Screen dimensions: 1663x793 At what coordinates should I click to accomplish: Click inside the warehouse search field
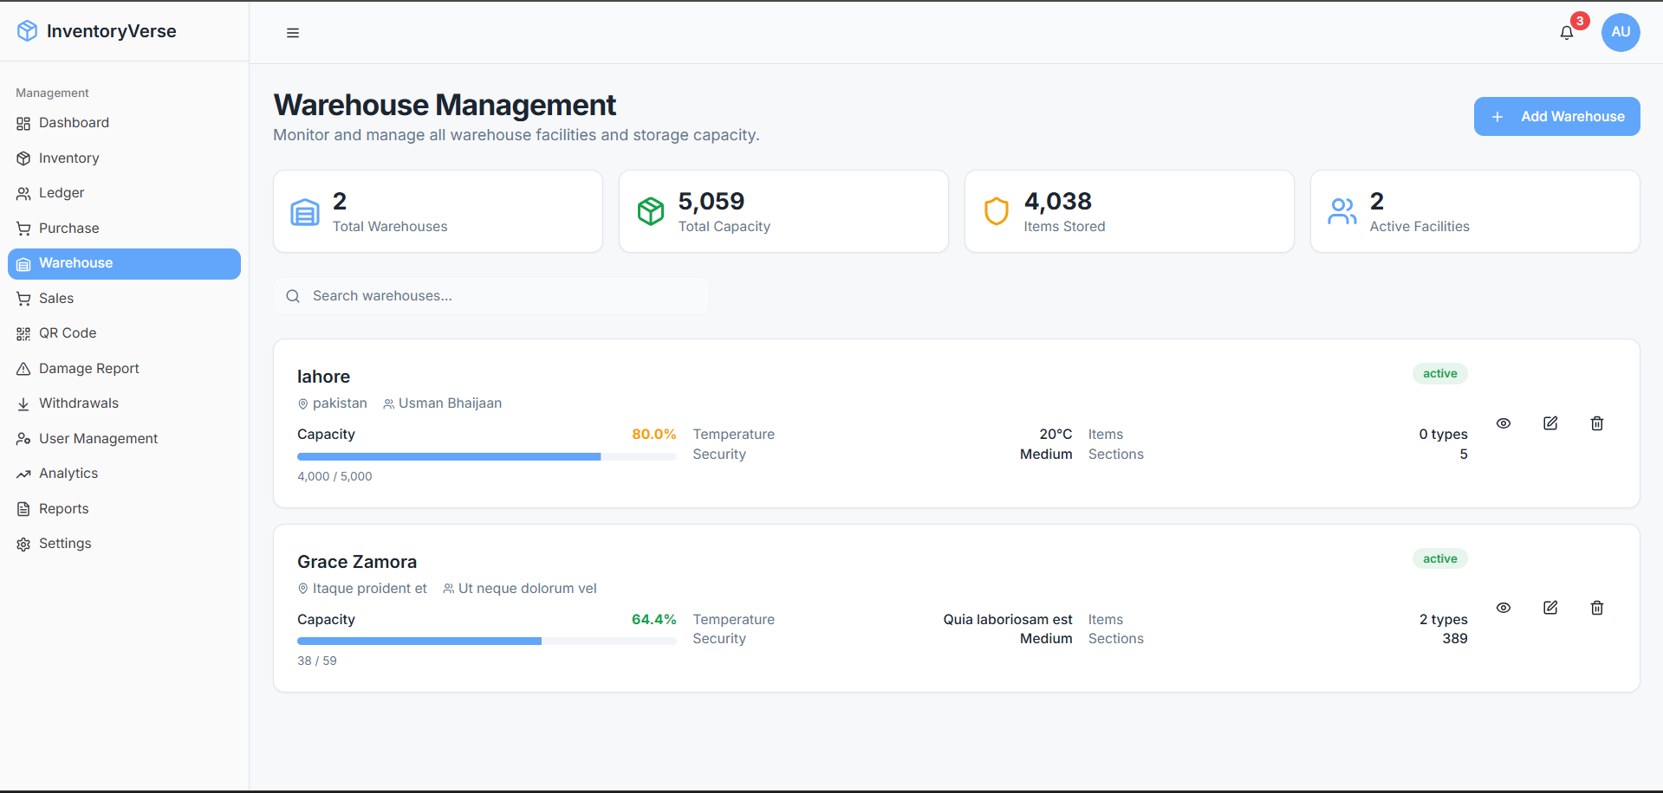pyautogui.click(x=490, y=295)
